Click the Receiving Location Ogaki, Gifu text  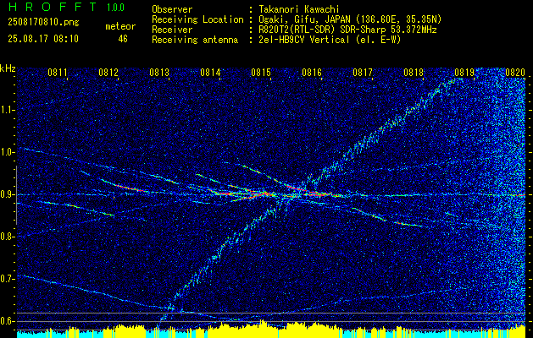coord(350,19)
